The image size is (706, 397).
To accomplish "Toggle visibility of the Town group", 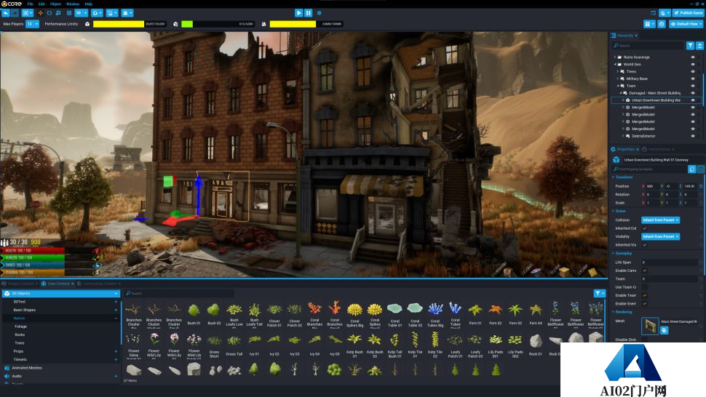I will pyautogui.click(x=693, y=86).
